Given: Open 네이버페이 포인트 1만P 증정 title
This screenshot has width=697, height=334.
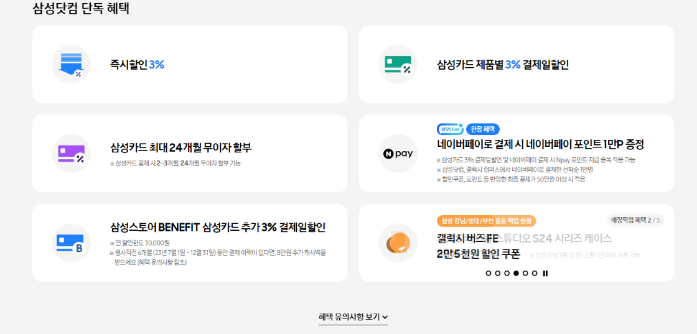Looking at the screenshot, I should coord(541,144).
